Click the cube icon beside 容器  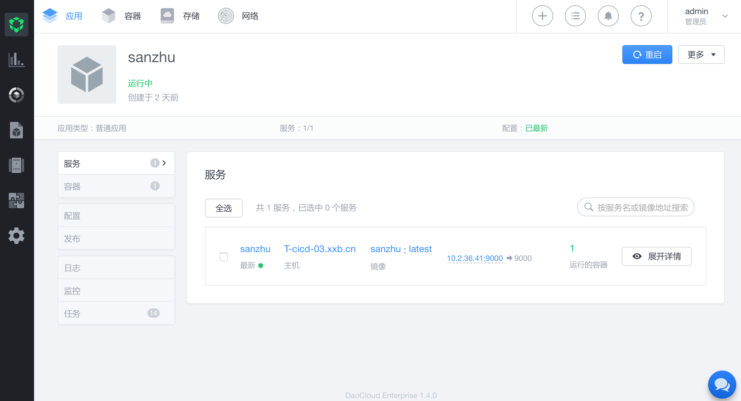click(x=109, y=16)
